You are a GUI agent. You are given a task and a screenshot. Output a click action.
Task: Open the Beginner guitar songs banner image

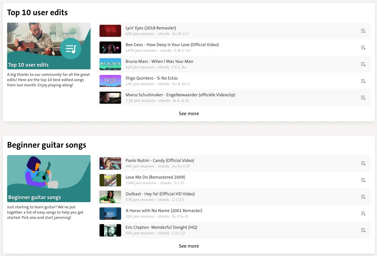pyautogui.click(x=49, y=178)
